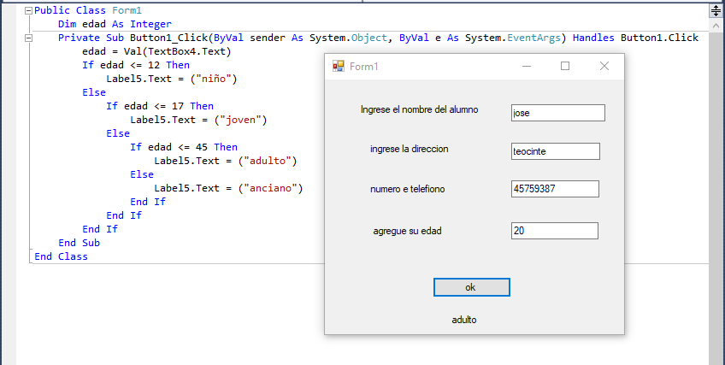Click the age textbox containing 20
725x365 pixels.
554,231
